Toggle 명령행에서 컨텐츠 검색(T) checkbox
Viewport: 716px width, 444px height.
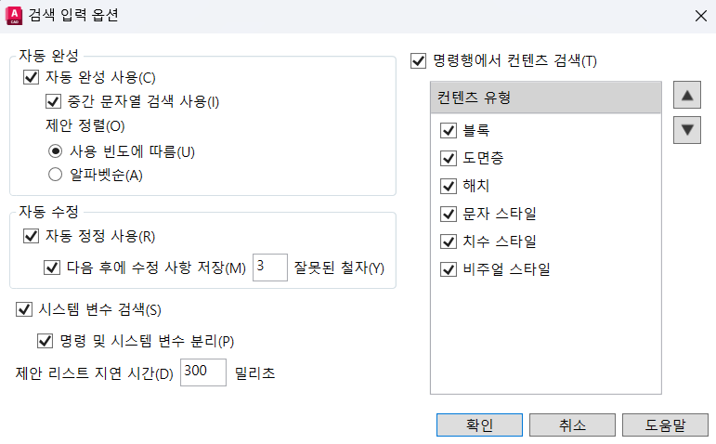[418, 60]
